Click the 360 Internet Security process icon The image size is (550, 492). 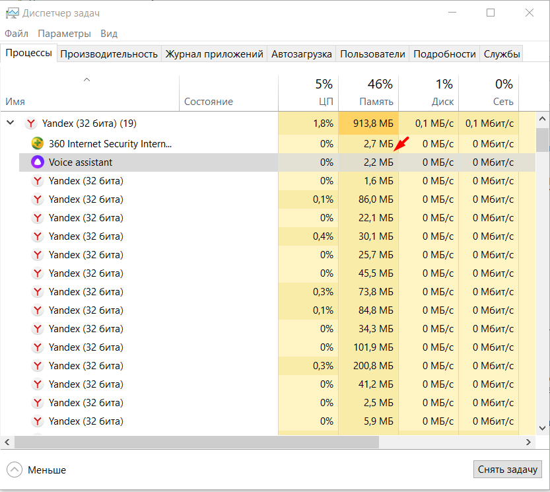(x=38, y=143)
